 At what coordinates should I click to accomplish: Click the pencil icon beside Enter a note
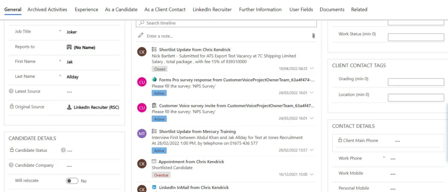(x=141, y=35)
